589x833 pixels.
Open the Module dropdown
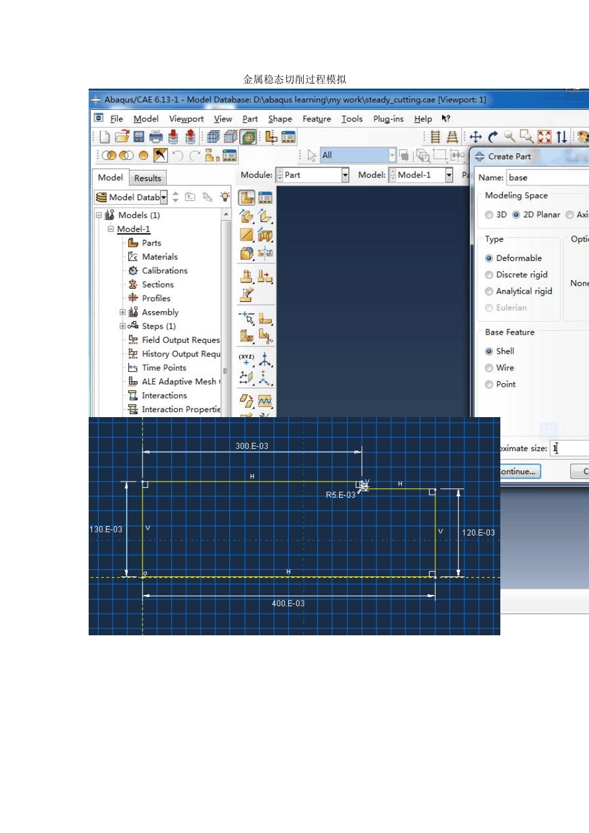coord(345,175)
